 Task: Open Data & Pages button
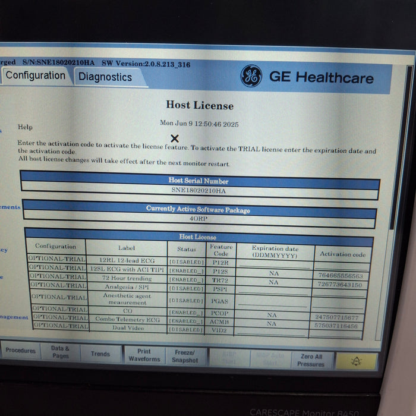pos(60,352)
